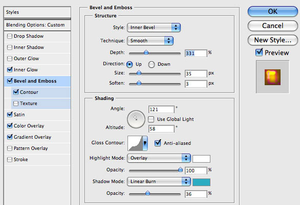The width and height of the screenshot is (300, 205).
Task: Open the Shadow Mode Linear Burn dropdown
Action: (x=159, y=182)
